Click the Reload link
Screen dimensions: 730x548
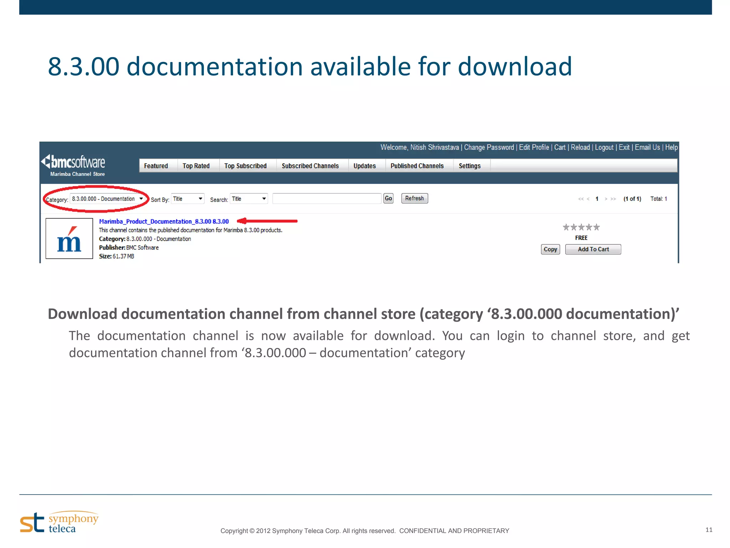point(580,147)
